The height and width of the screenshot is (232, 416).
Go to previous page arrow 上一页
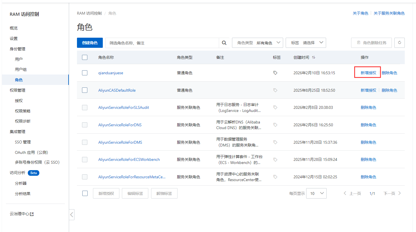pyautogui.click(x=352, y=193)
